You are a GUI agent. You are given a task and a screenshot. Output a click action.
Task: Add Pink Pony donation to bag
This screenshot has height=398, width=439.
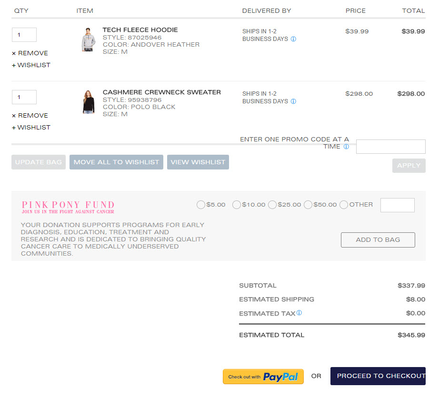(378, 240)
